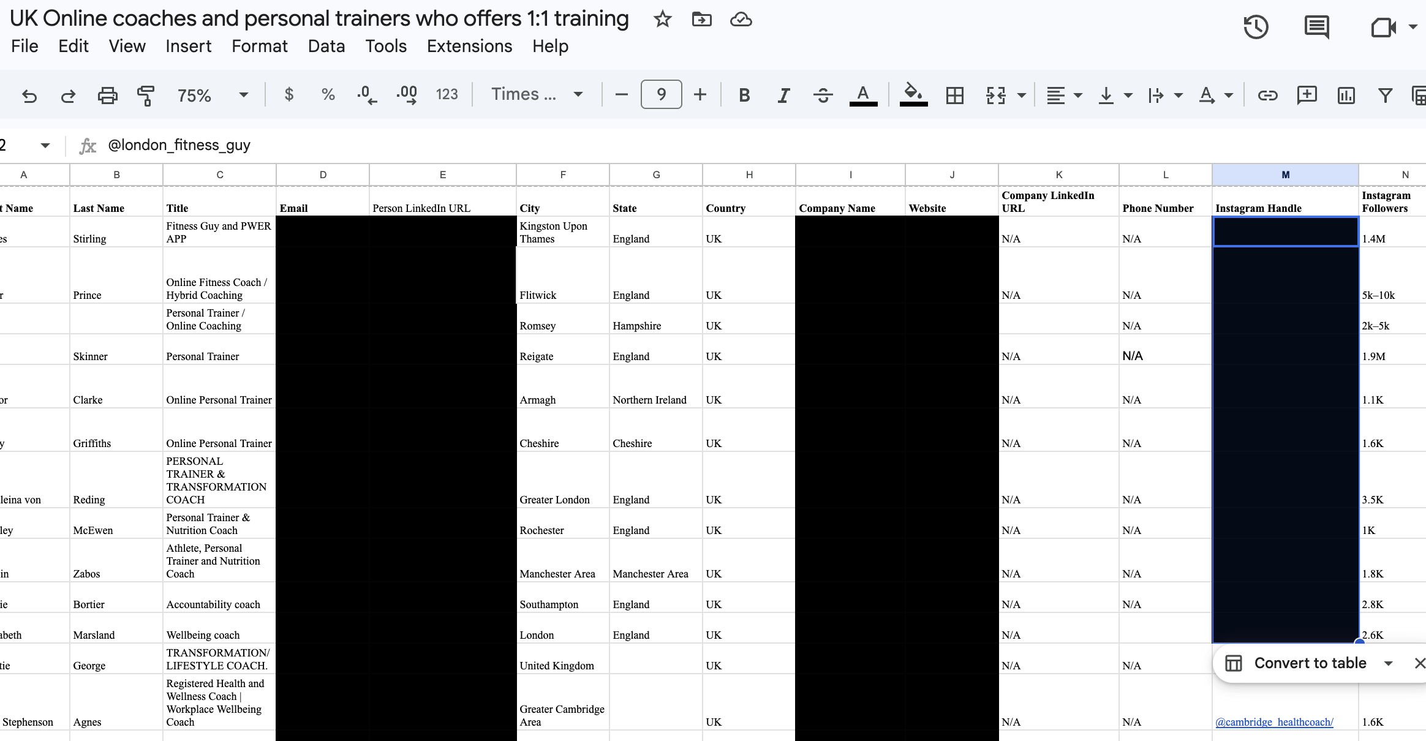Toggle italic formatting
Screen dimensions: 1426x741
[783, 95]
